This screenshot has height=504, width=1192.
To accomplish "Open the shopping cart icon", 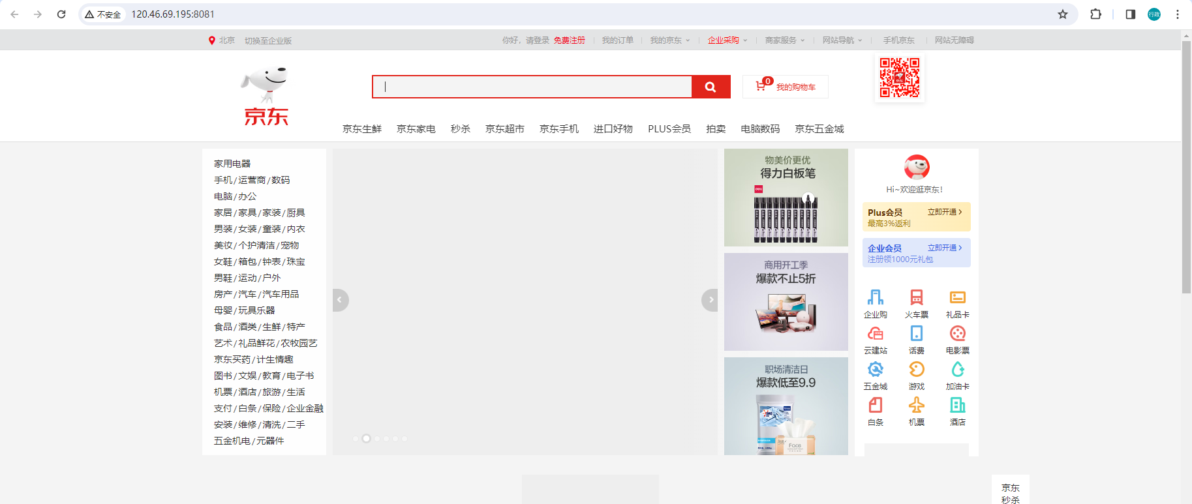I will (761, 86).
